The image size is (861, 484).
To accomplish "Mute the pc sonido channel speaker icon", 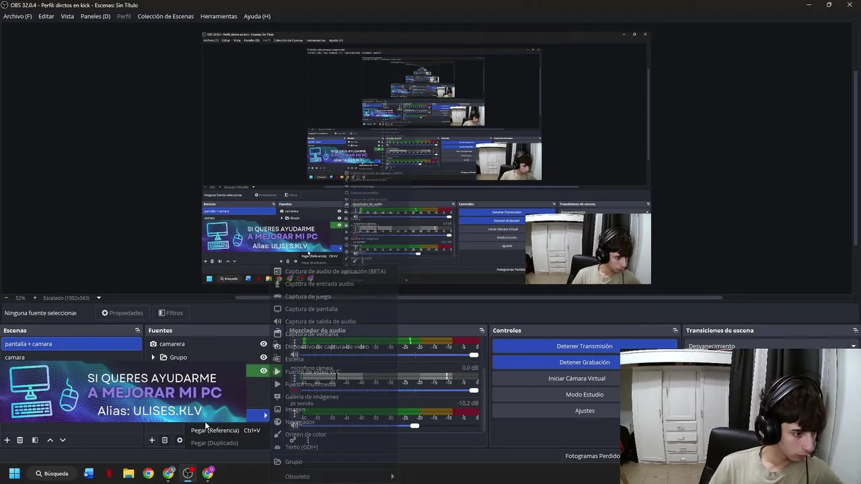I will coord(294,426).
